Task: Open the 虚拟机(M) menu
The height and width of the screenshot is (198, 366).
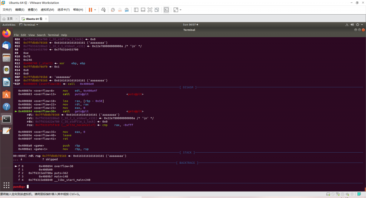Action: [48, 10]
